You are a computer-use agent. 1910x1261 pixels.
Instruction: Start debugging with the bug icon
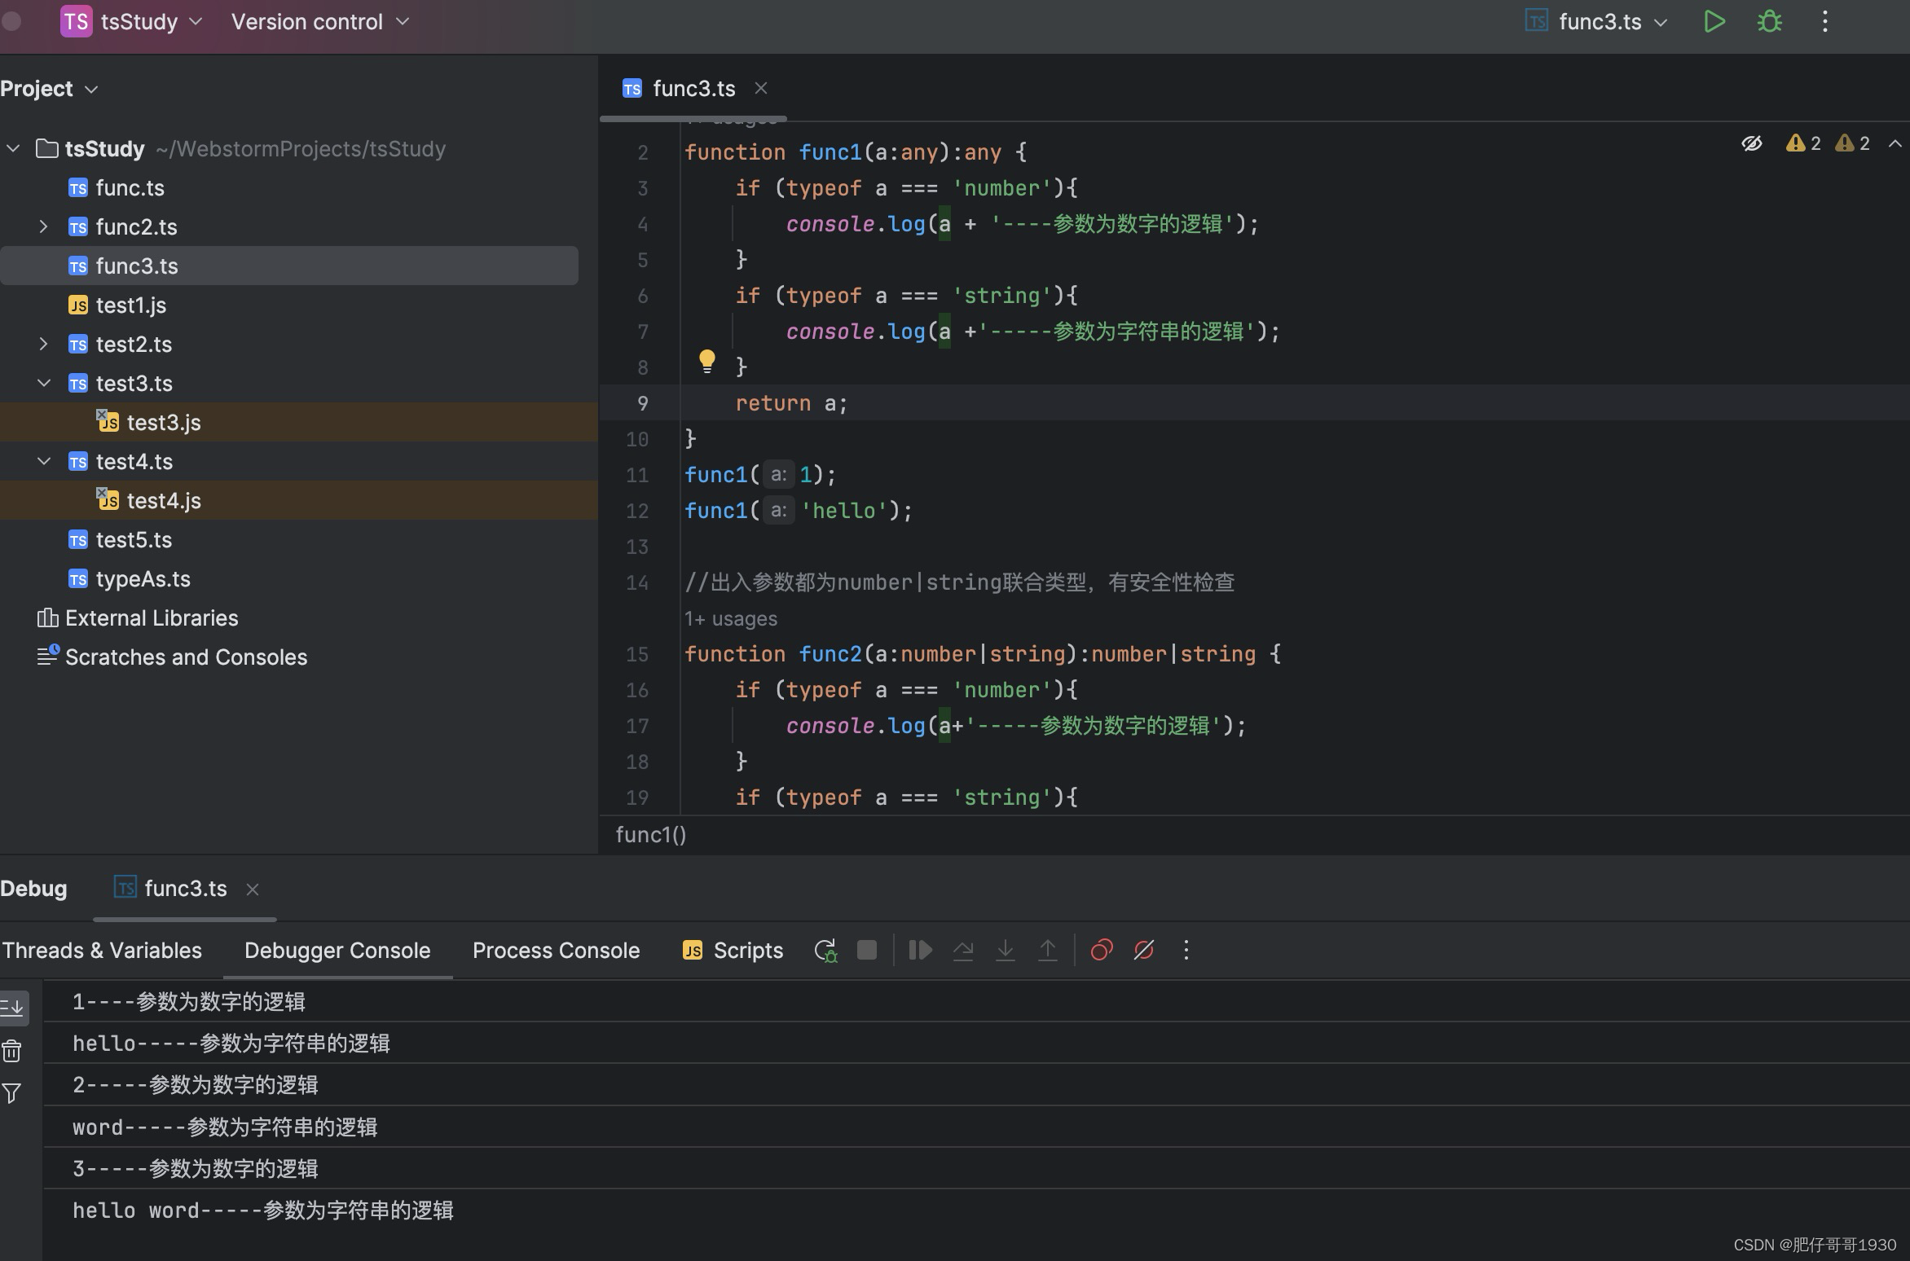(1769, 22)
